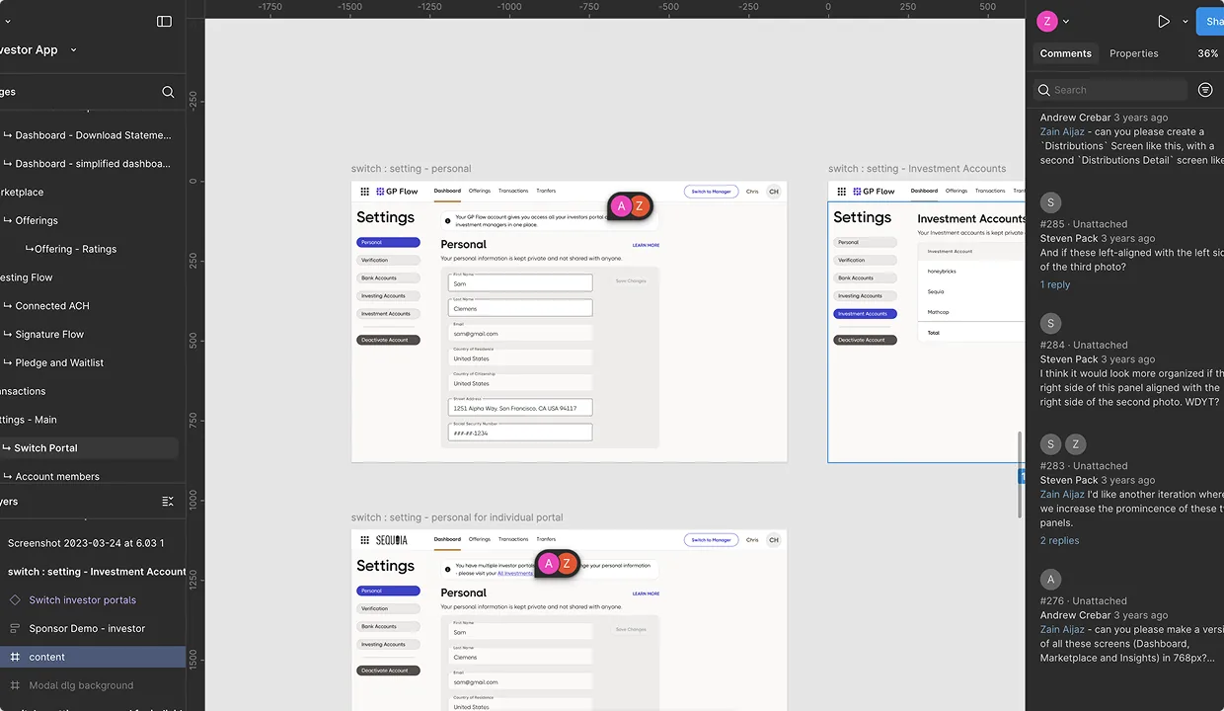Click the Z avatar on comment #283
This screenshot has width=1224, height=711.
[x=1076, y=444]
